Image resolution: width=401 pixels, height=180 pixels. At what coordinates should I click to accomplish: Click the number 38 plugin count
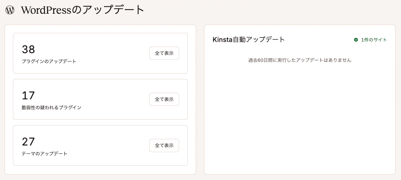pos(28,49)
